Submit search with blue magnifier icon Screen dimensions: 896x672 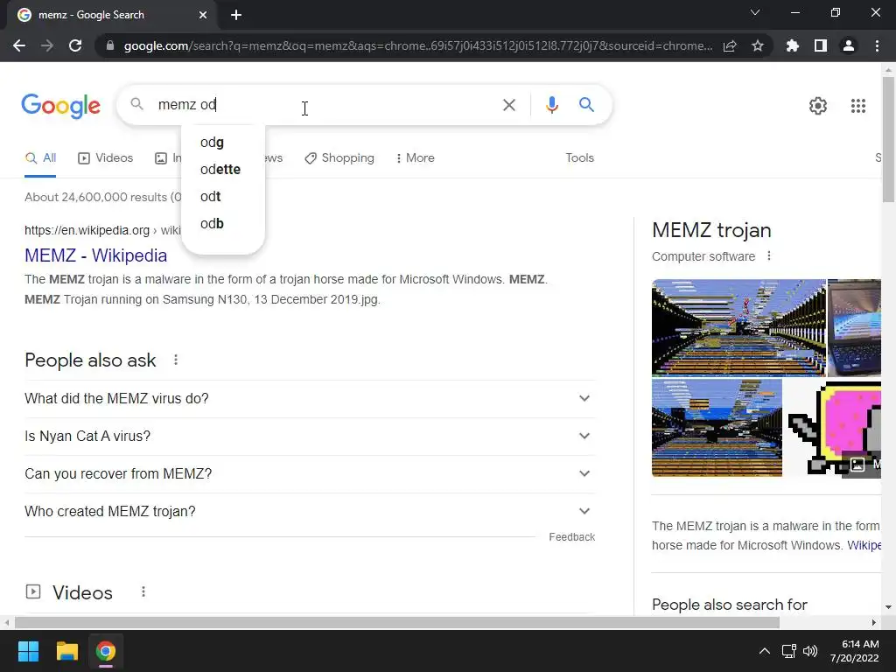(586, 105)
